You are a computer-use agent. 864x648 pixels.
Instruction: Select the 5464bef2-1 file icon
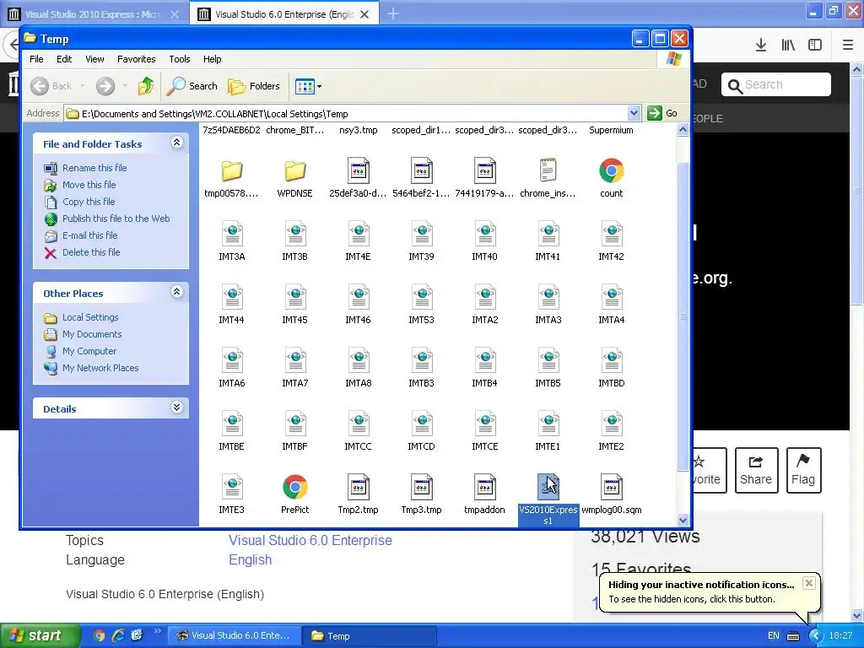click(x=422, y=170)
